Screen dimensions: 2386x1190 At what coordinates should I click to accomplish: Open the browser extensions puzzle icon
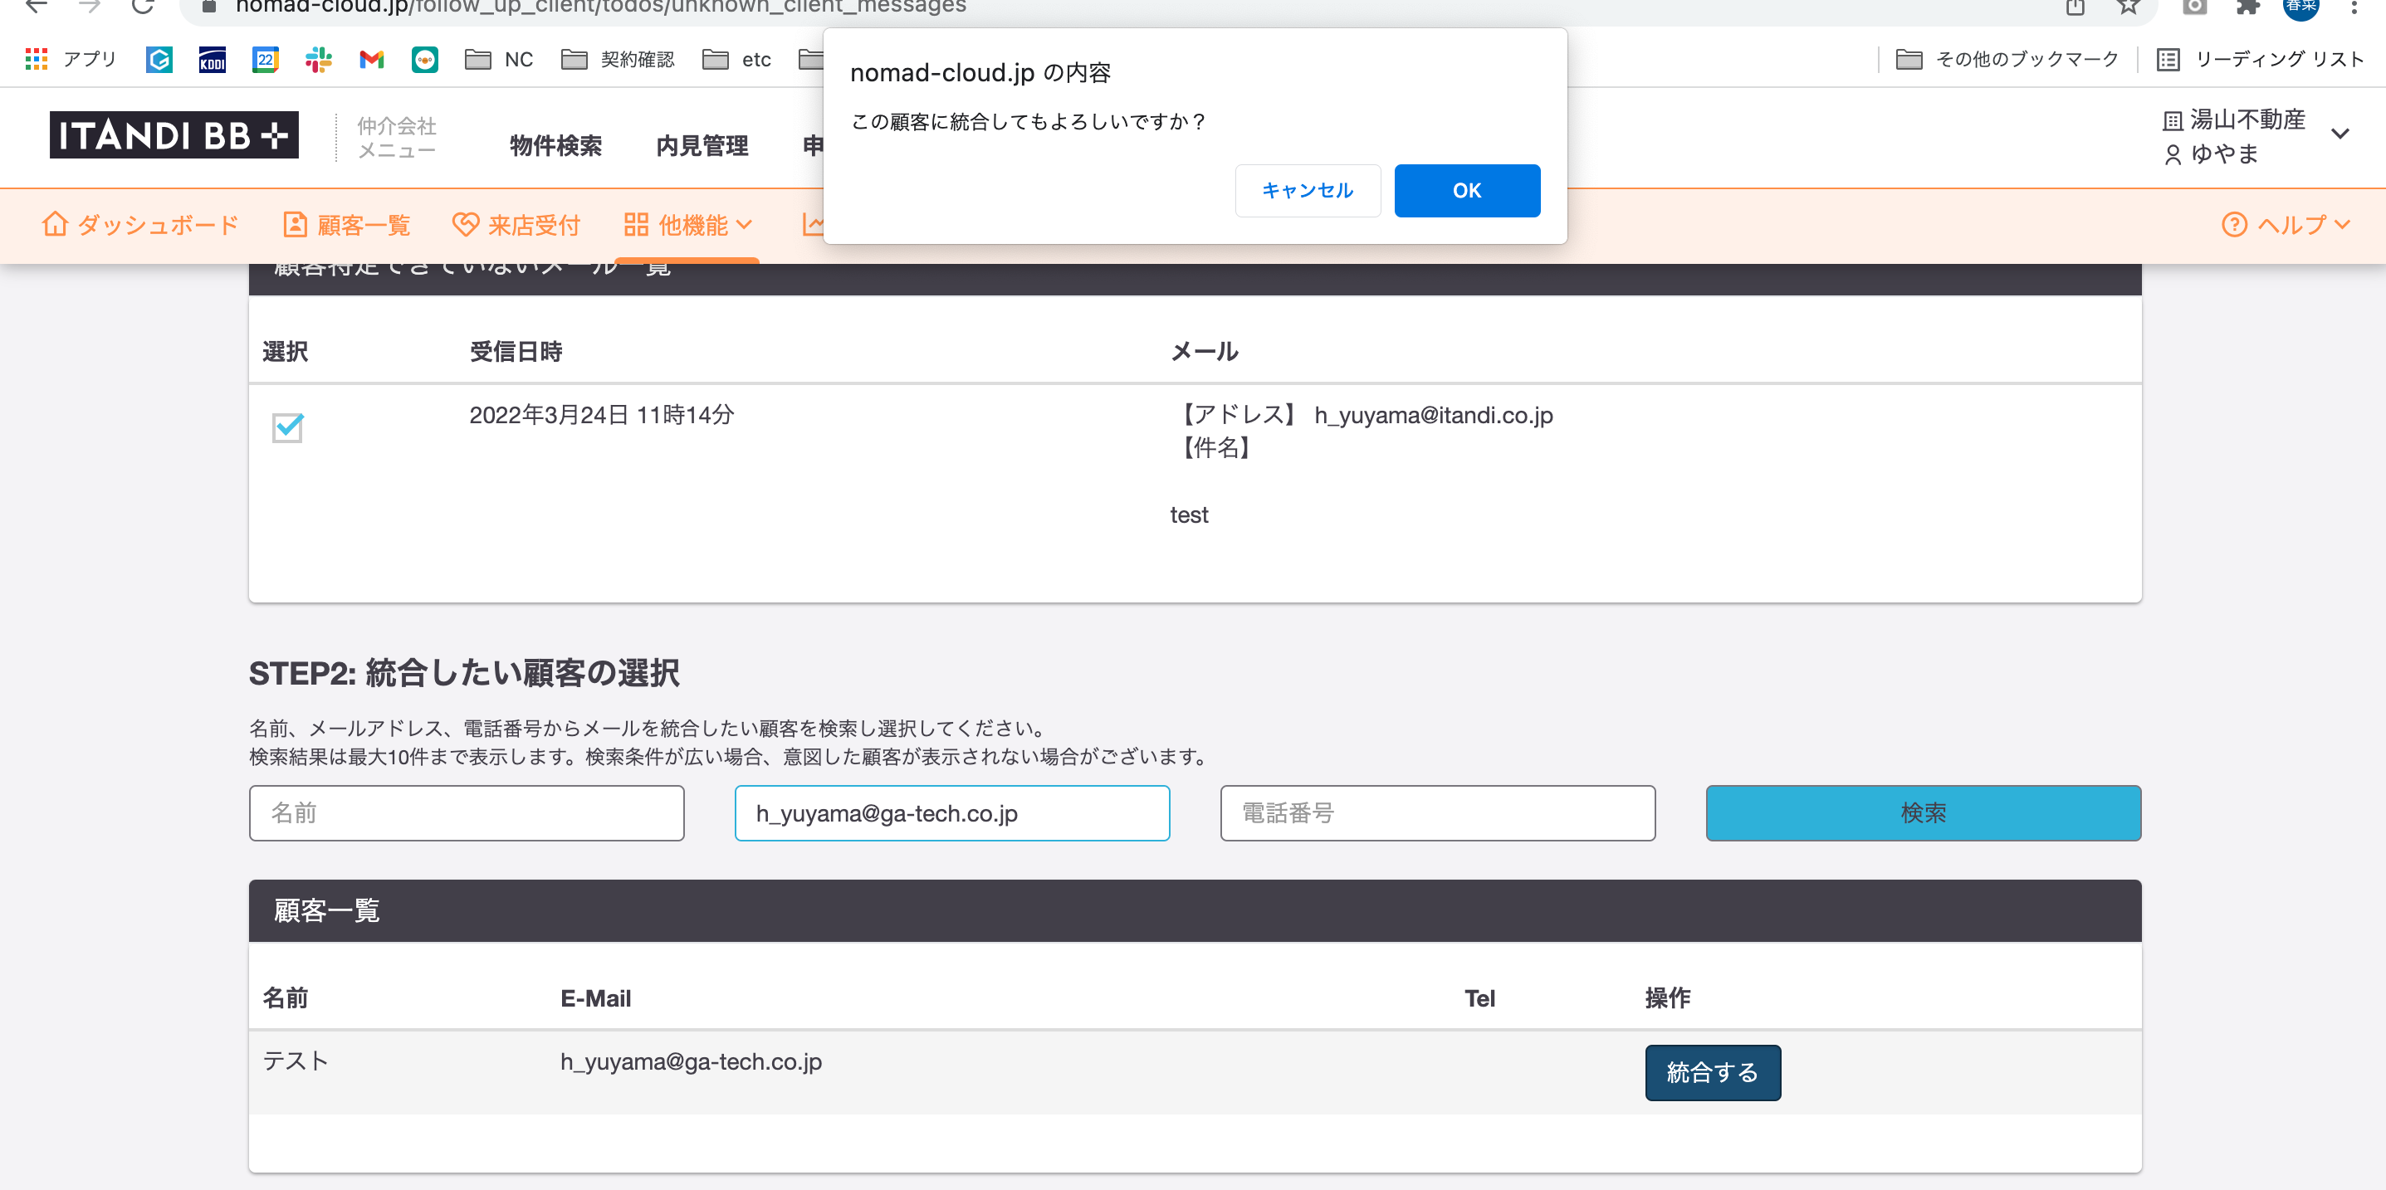2248,6
